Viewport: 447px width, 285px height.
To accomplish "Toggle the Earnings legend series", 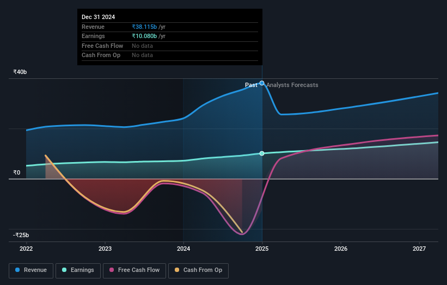I will (x=78, y=270).
